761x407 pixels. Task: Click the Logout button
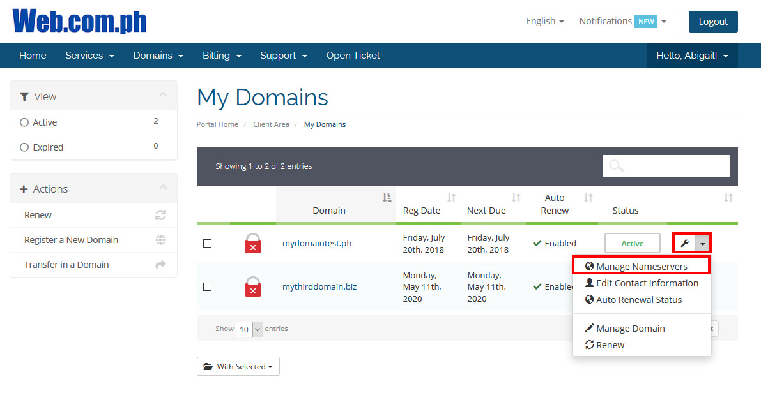click(713, 21)
